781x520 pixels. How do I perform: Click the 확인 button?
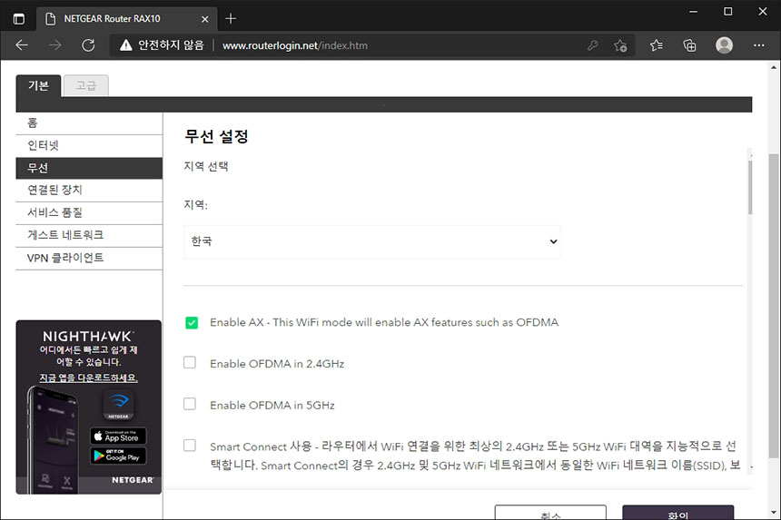(677, 513)
